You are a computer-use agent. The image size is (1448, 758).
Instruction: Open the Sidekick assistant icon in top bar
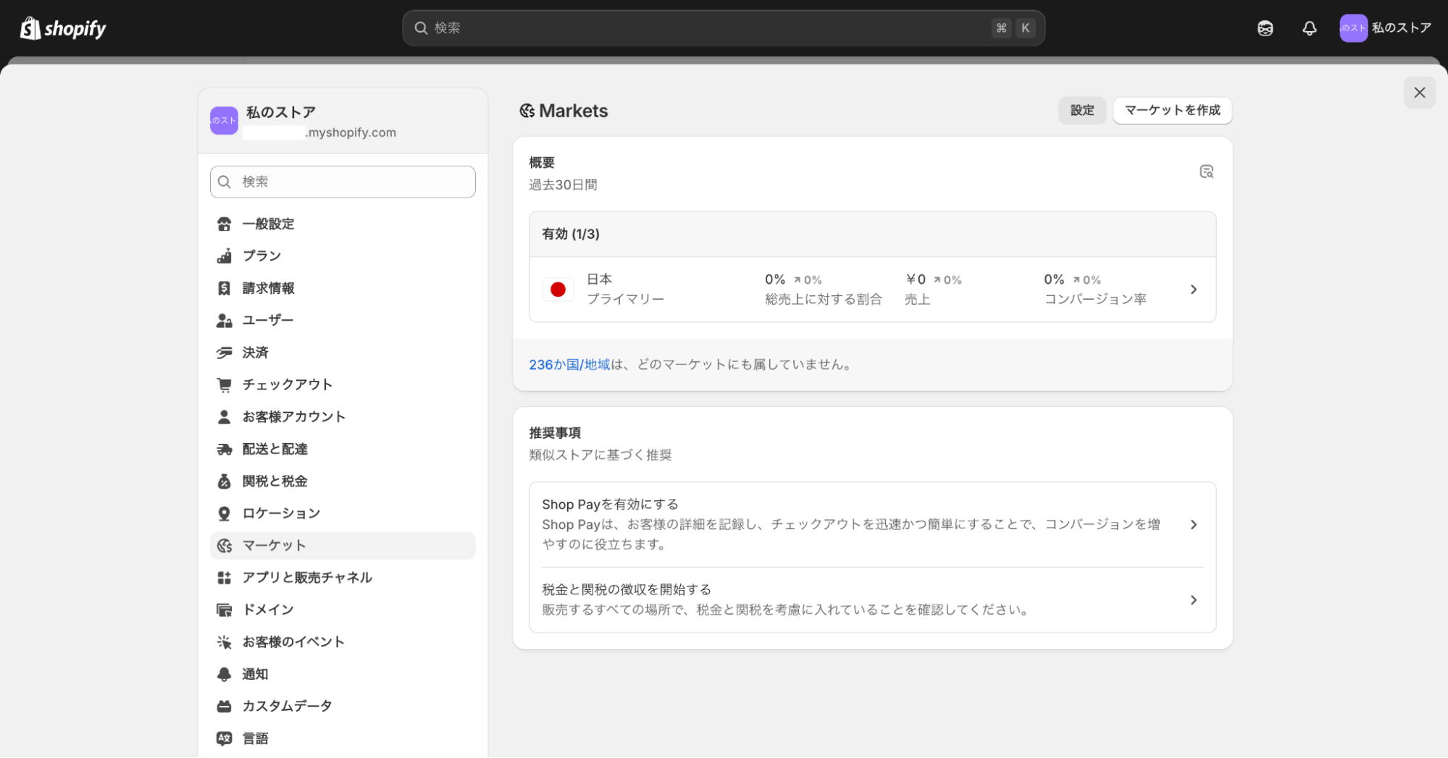coord(1265,28)
